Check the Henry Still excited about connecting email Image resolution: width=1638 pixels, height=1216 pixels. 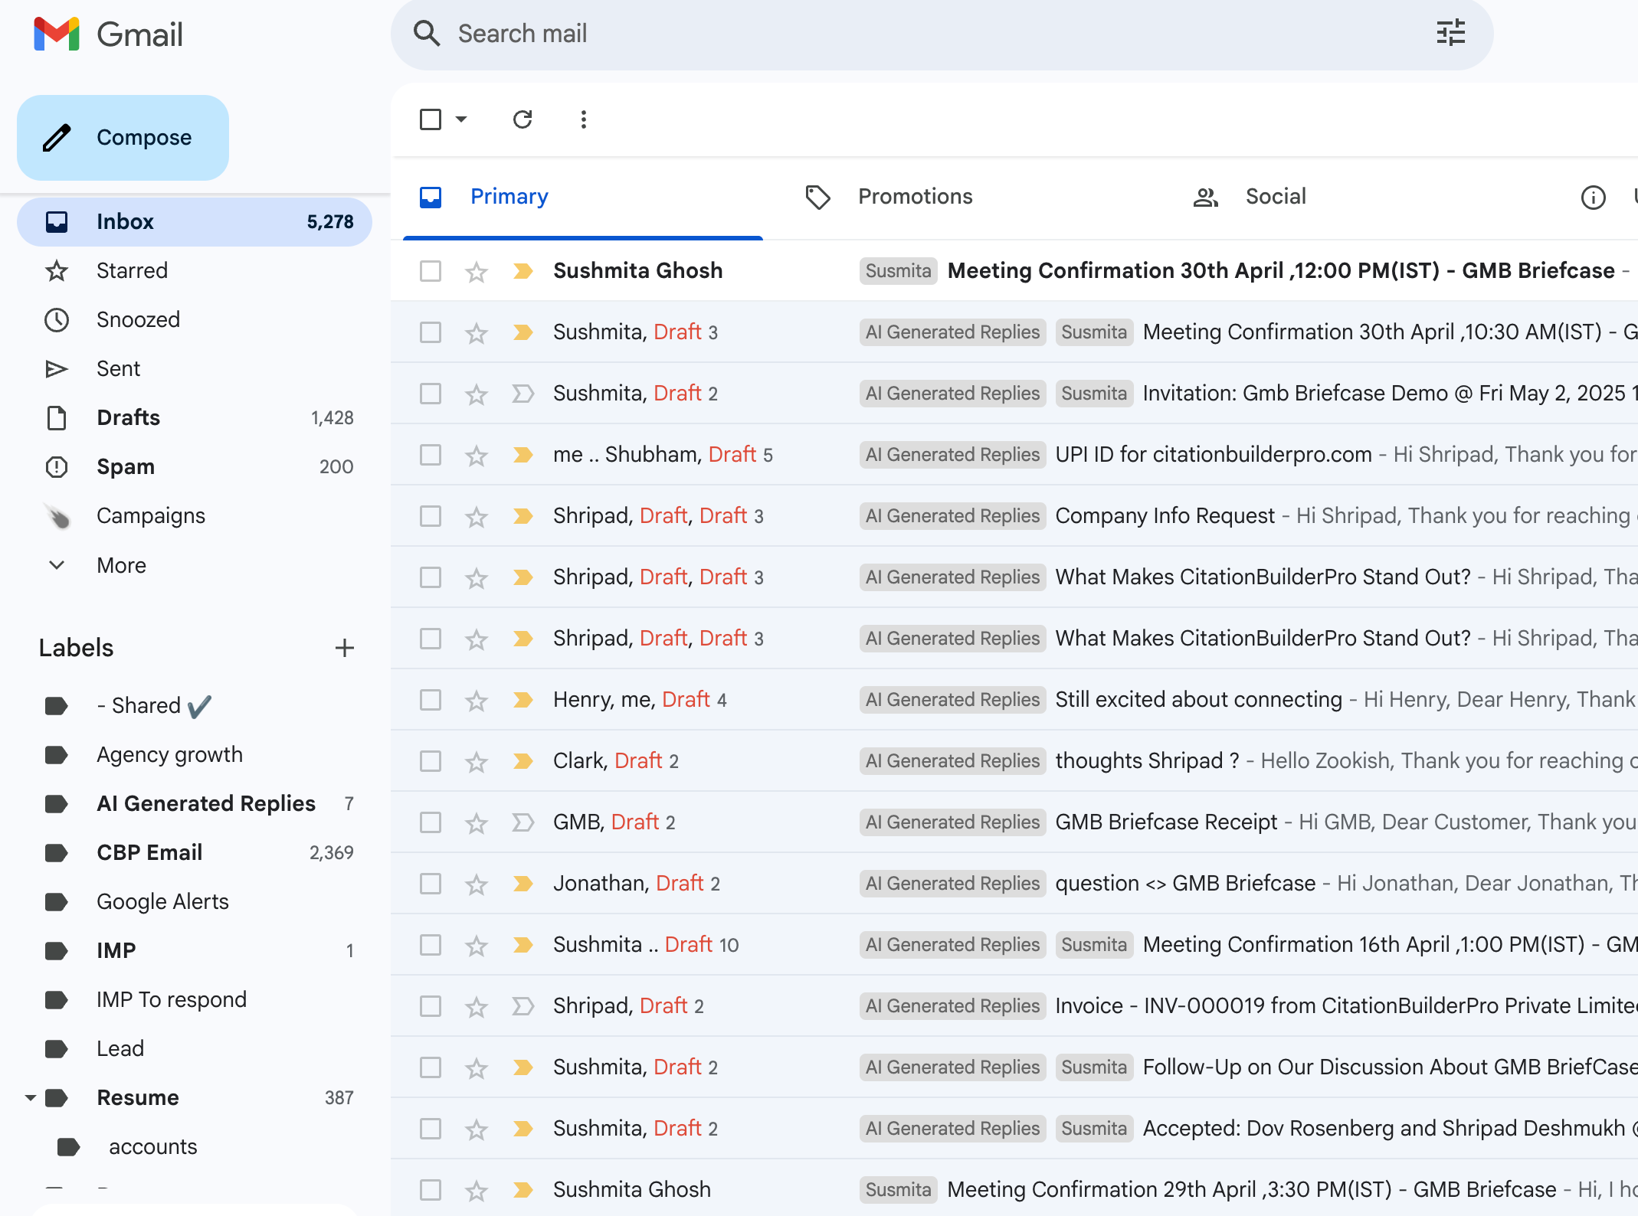pos(431,700)
